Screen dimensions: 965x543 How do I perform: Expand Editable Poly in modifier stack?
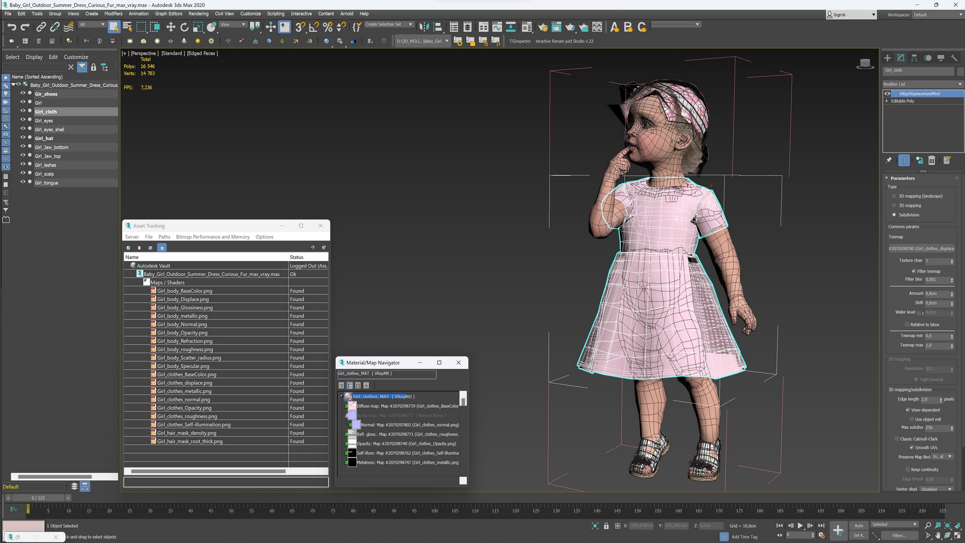[x=887, y=101]
